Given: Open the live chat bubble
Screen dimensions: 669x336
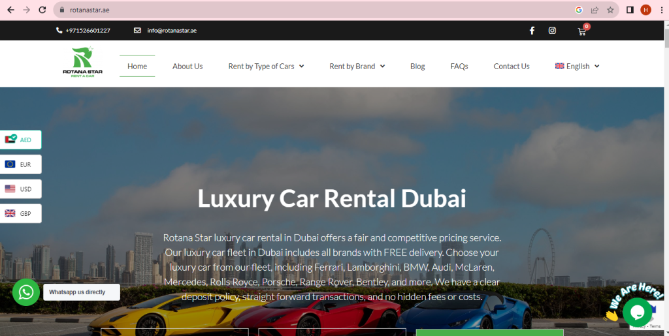Looking at the screenshot, I should click(638, 313).
